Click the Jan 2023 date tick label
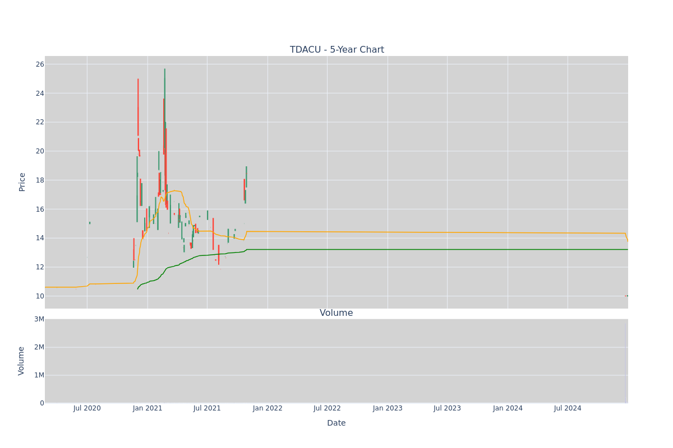The image size is (673, 448). pyautogui.click(x=388, y=408)
